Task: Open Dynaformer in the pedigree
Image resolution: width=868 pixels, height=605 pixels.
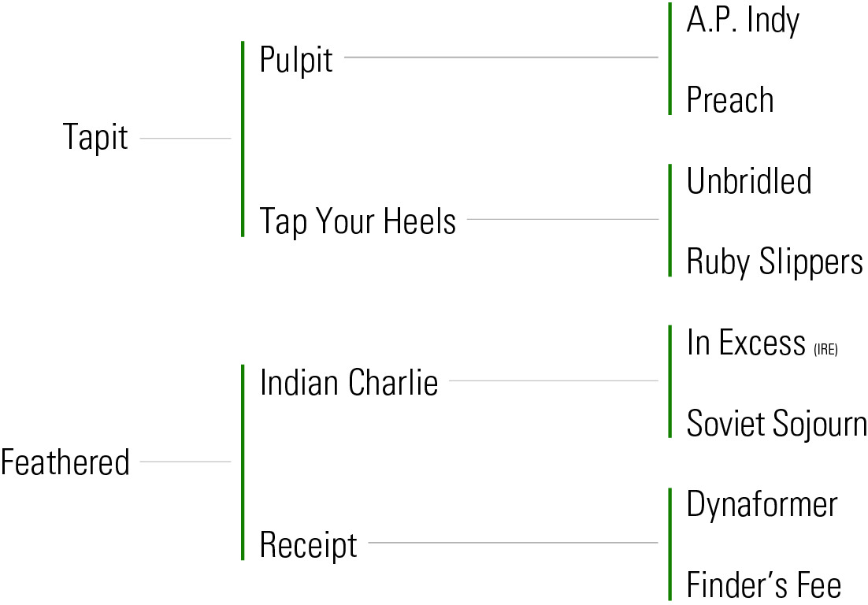Action: click(762, 504)
